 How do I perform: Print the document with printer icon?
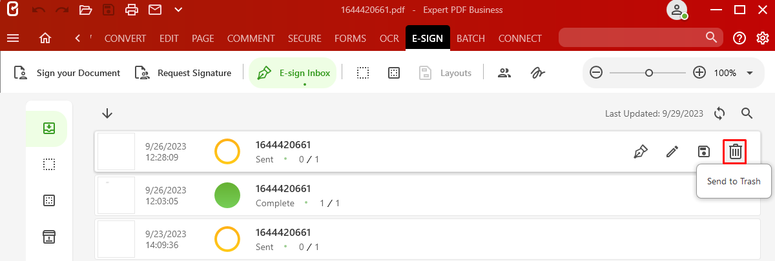click(x=132, y=10)
